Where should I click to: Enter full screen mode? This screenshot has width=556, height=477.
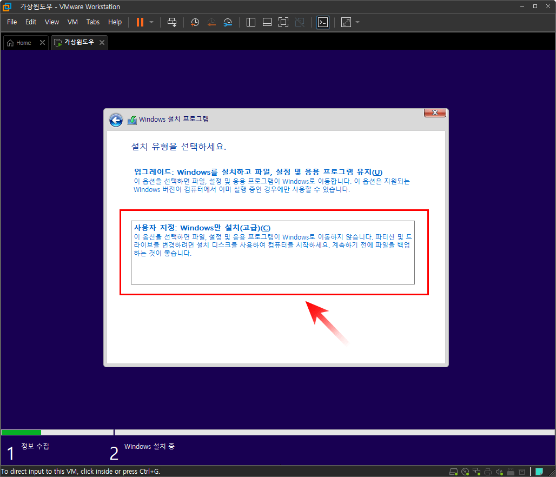(283, 22)
